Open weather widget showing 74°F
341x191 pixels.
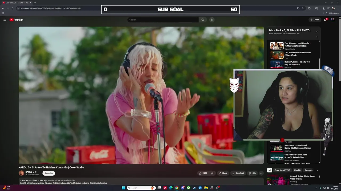(6, 188)
